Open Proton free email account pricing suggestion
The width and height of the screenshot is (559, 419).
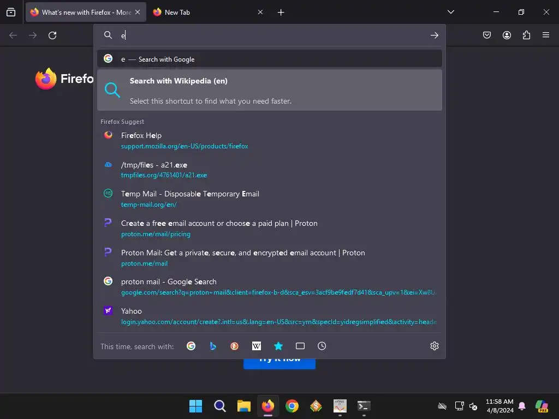270,228
